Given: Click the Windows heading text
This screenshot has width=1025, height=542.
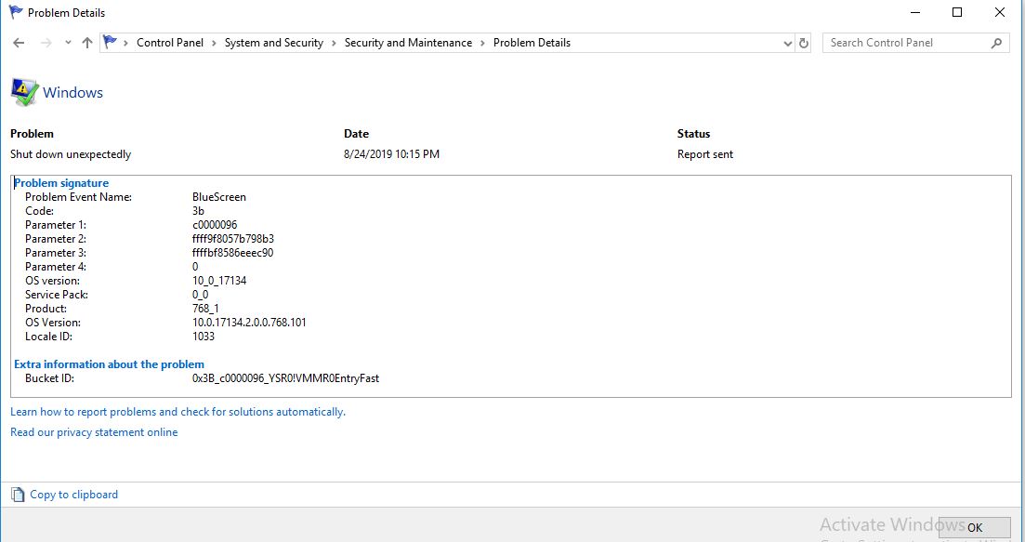Looking at the screenshot, I should (72, 93).
